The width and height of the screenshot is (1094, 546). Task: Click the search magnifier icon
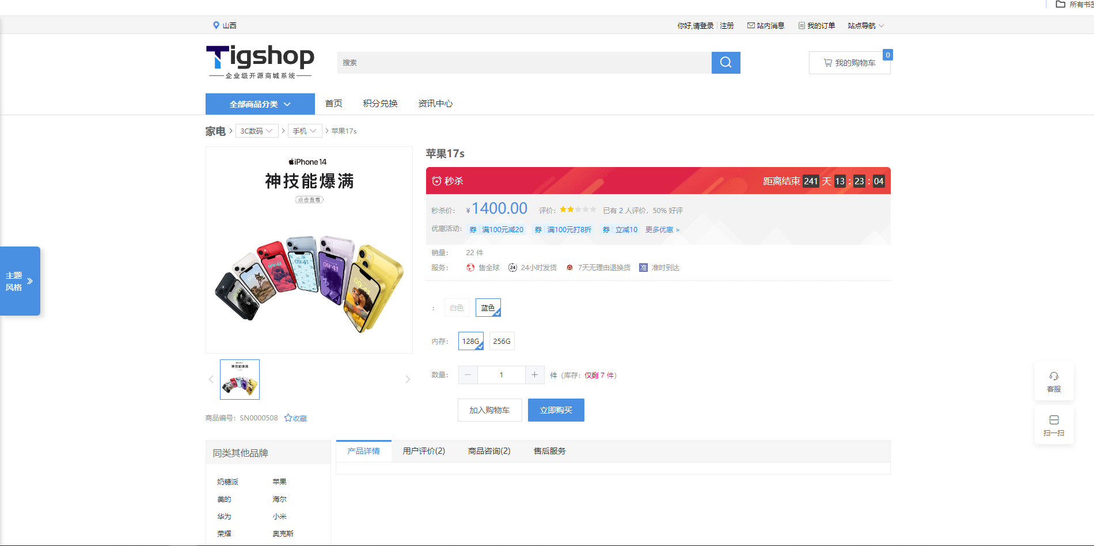(725, 63)
